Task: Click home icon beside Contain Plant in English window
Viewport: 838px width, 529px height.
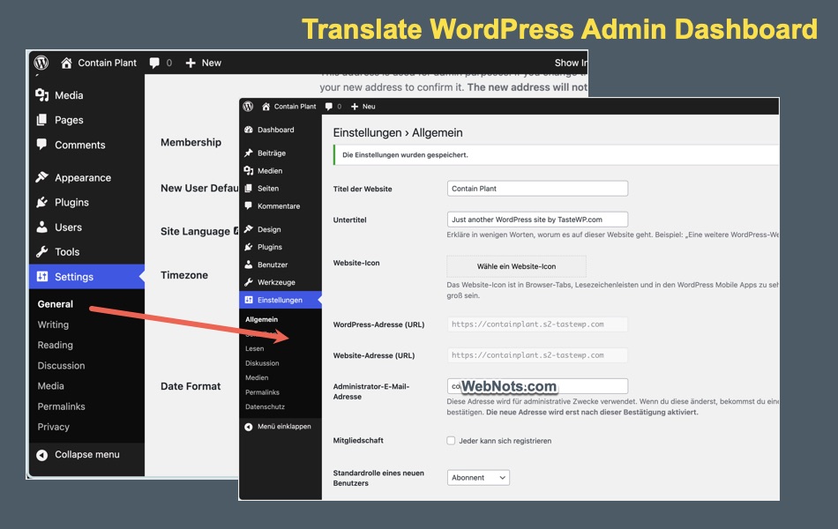Action: pos(66,63)
